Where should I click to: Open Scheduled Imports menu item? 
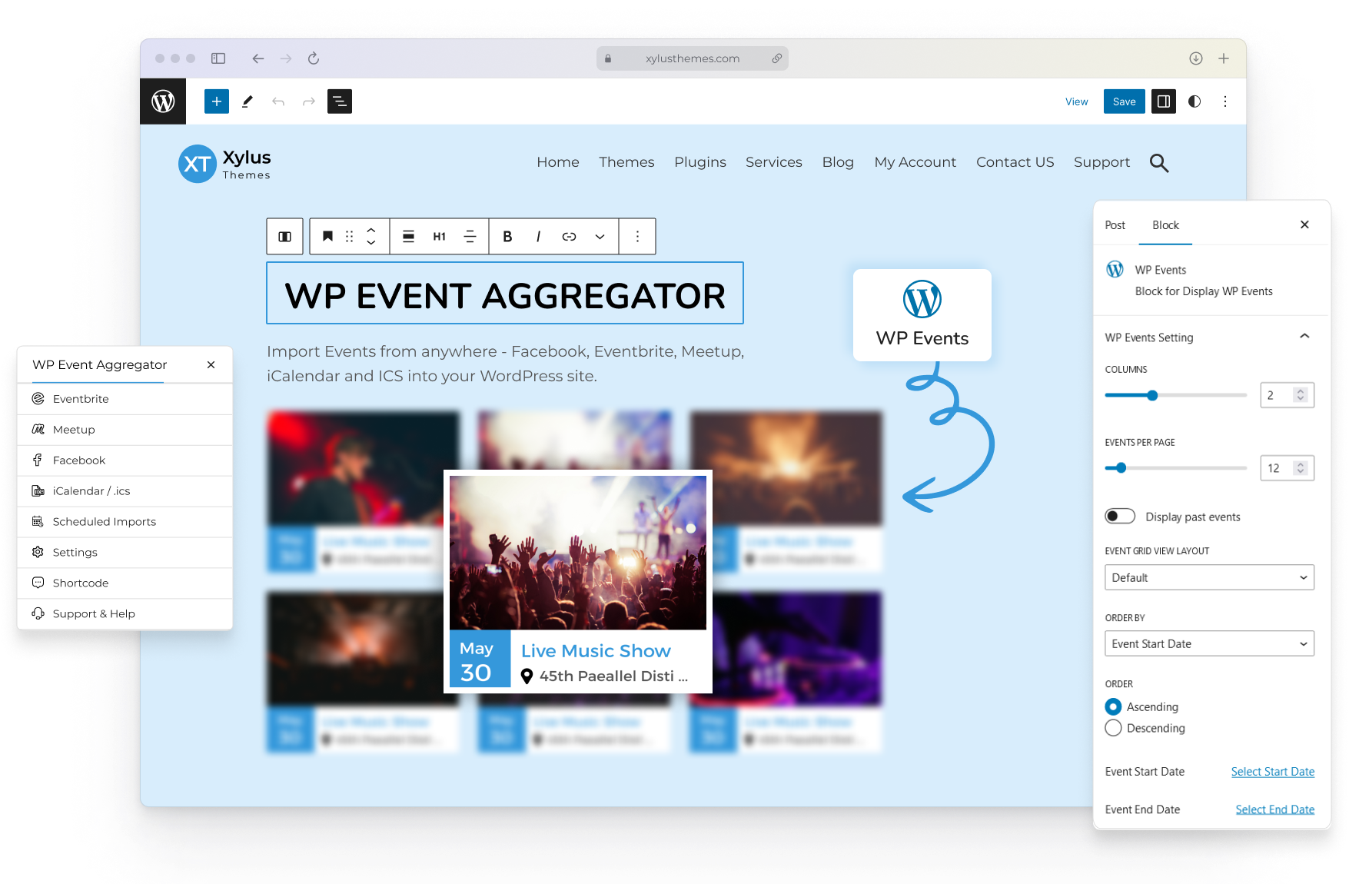click(x=105, y=522)
